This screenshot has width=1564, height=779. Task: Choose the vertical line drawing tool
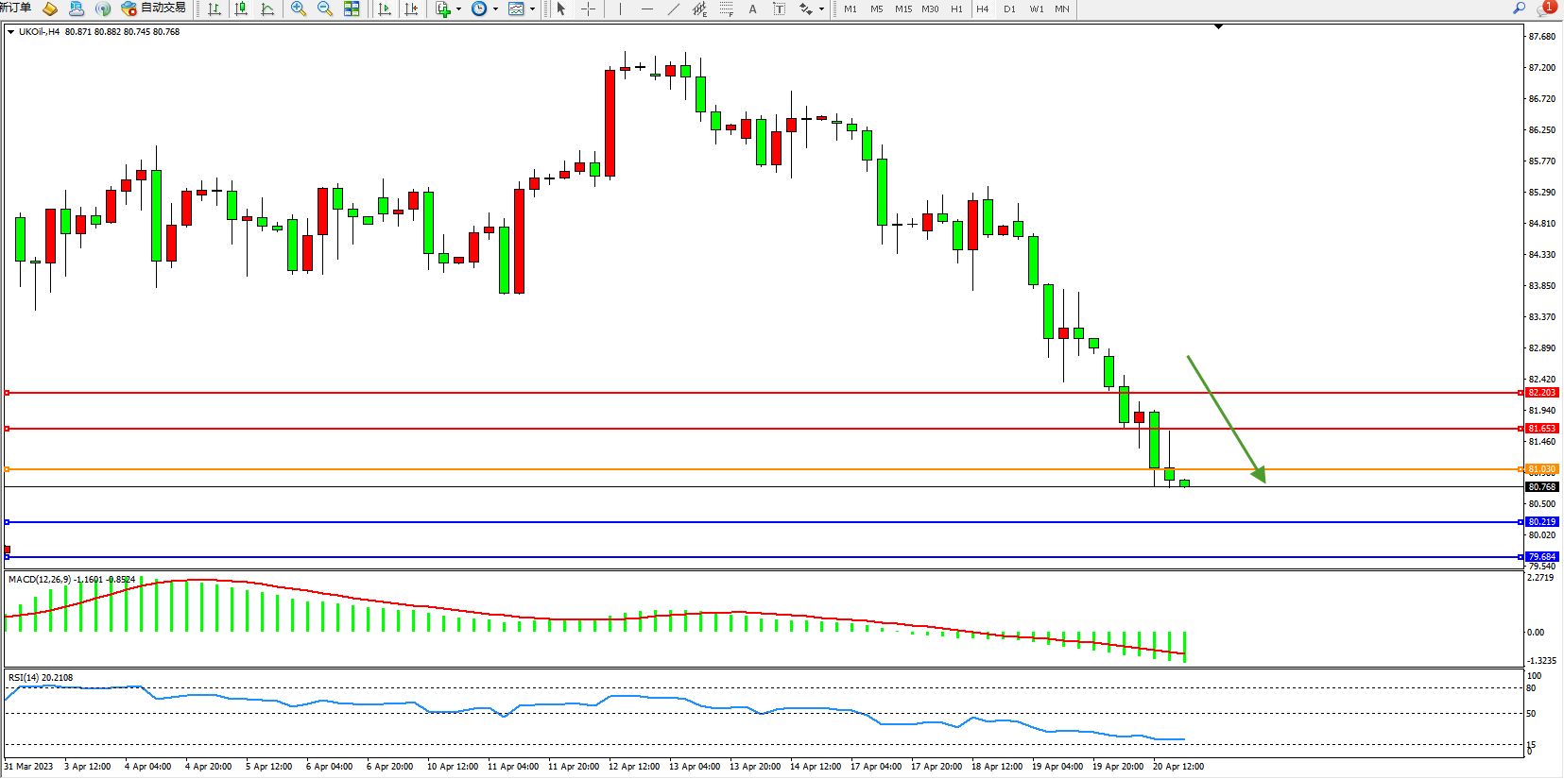620,8
